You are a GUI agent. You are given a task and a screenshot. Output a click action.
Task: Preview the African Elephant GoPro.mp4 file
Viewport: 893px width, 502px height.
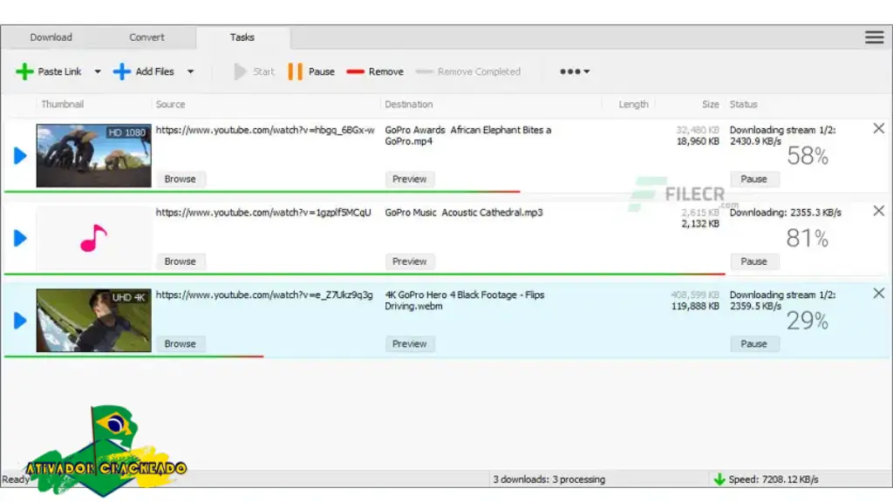410,180
